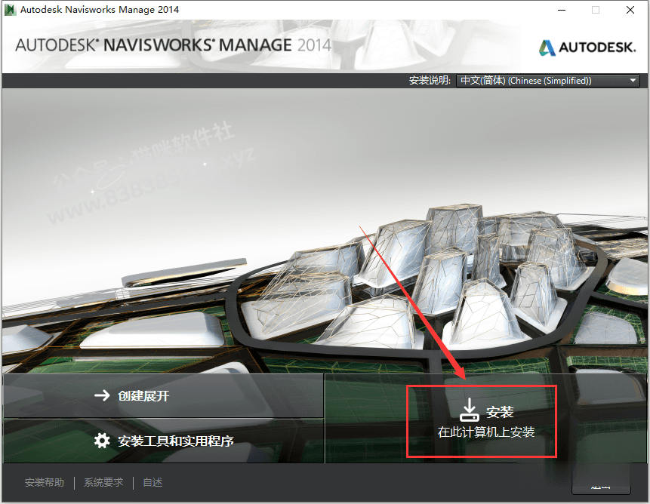Image resolution: width=650 pixels, height=504 pixels.
Task: Open the 自述 readme link
Action: (152, 482)
